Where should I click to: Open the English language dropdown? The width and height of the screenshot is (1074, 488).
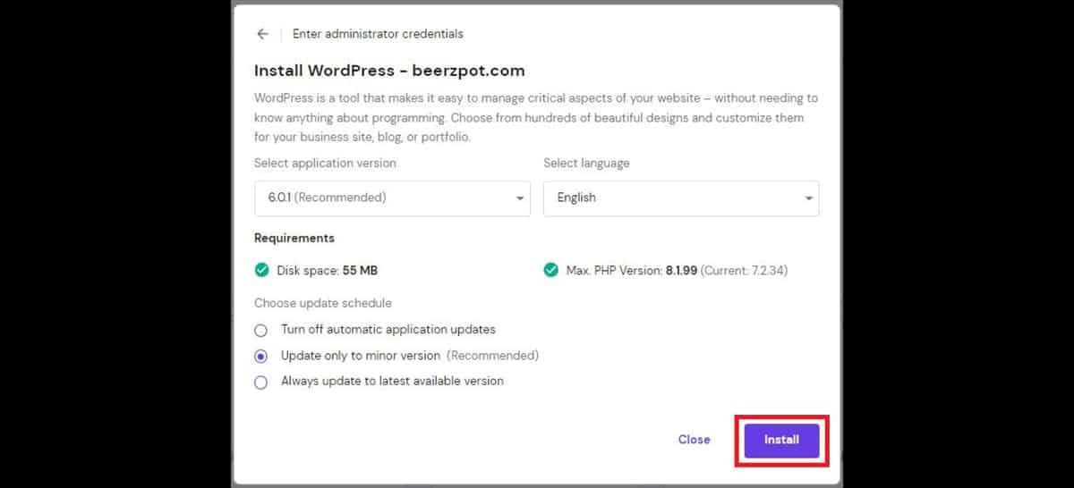(680, 198)
